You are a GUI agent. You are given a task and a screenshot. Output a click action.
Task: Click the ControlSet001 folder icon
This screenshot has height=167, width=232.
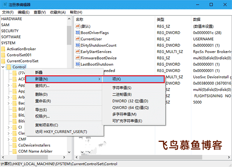3,55
